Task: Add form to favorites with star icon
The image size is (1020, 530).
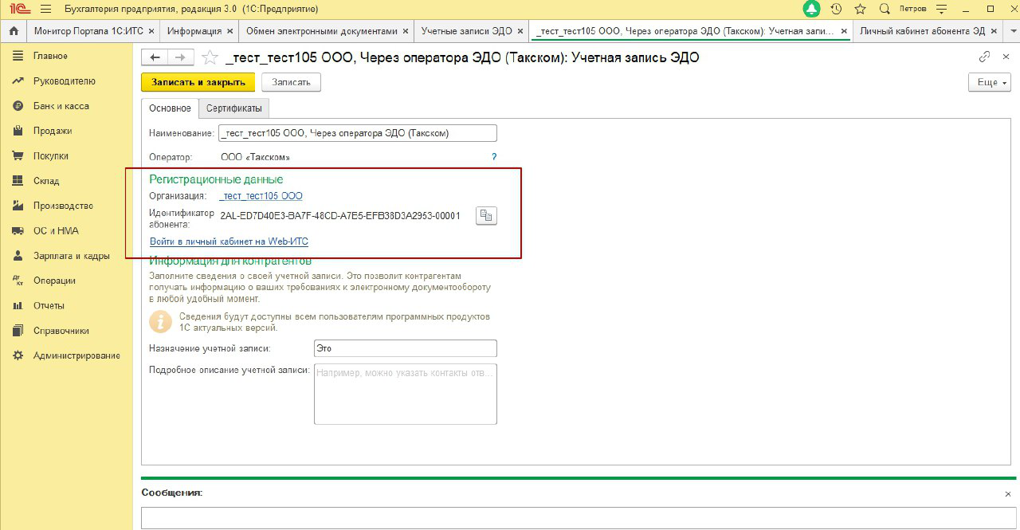Action: [210, 57]
